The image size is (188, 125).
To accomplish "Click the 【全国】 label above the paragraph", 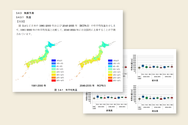I will tap(21, 21).
